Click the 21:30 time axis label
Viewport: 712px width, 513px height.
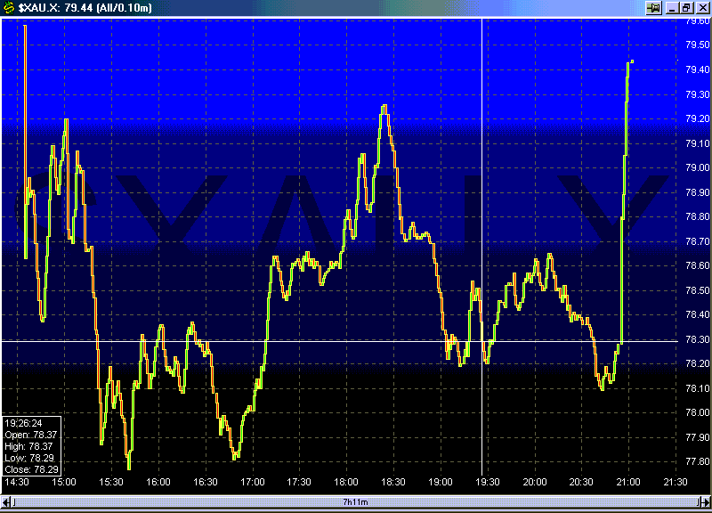point(676,482)
